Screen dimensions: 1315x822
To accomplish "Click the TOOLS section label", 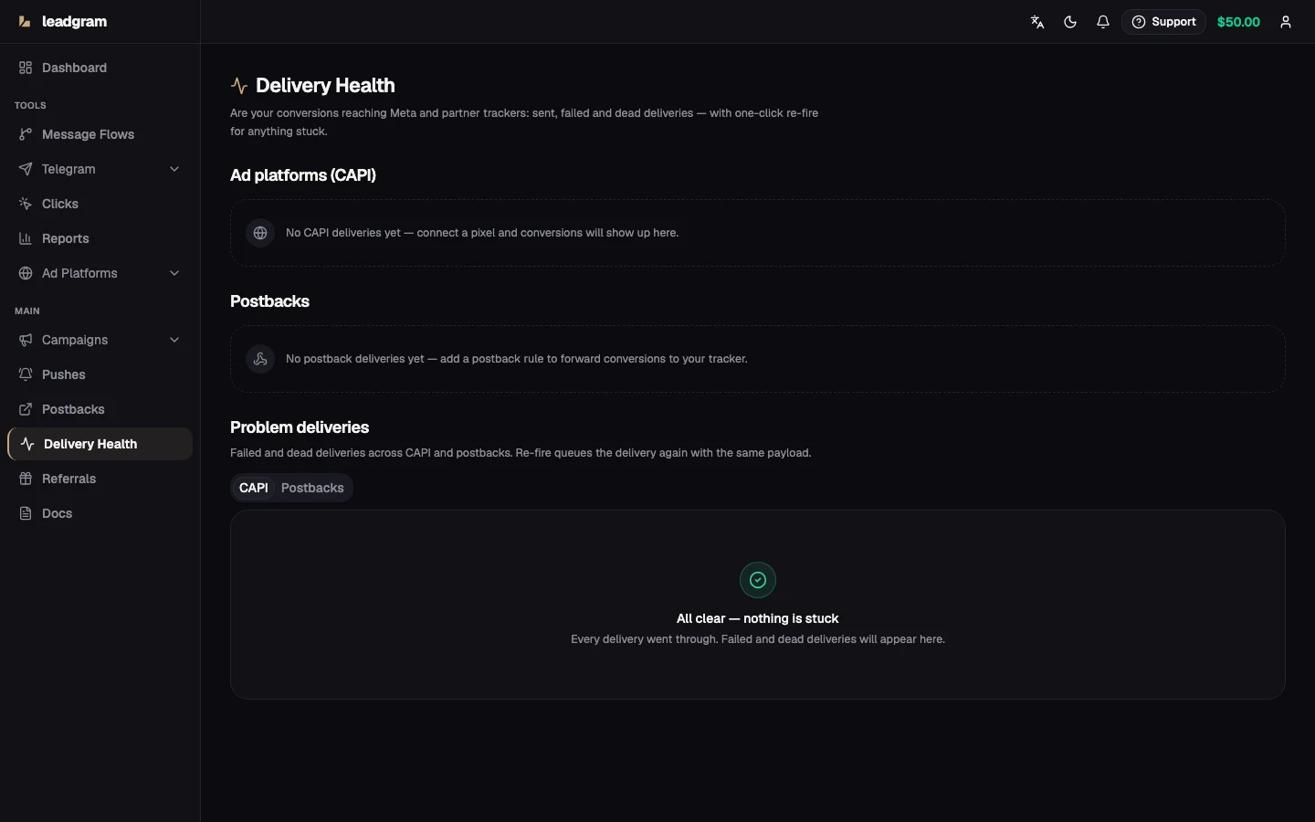I will click(30, 105).
